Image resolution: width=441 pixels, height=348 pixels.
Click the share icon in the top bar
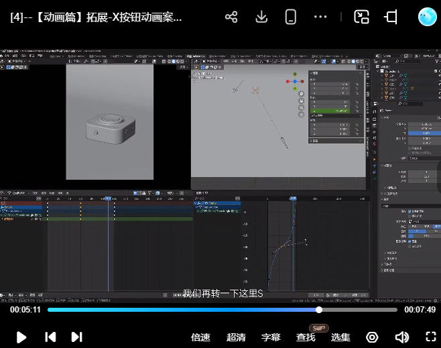[231, 17]
